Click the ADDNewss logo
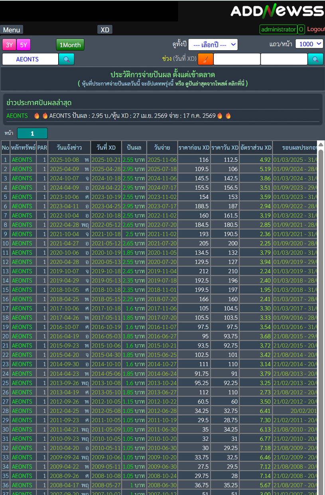Image resolution: width=325 pixels, height=495 pixels. point(277,11)
